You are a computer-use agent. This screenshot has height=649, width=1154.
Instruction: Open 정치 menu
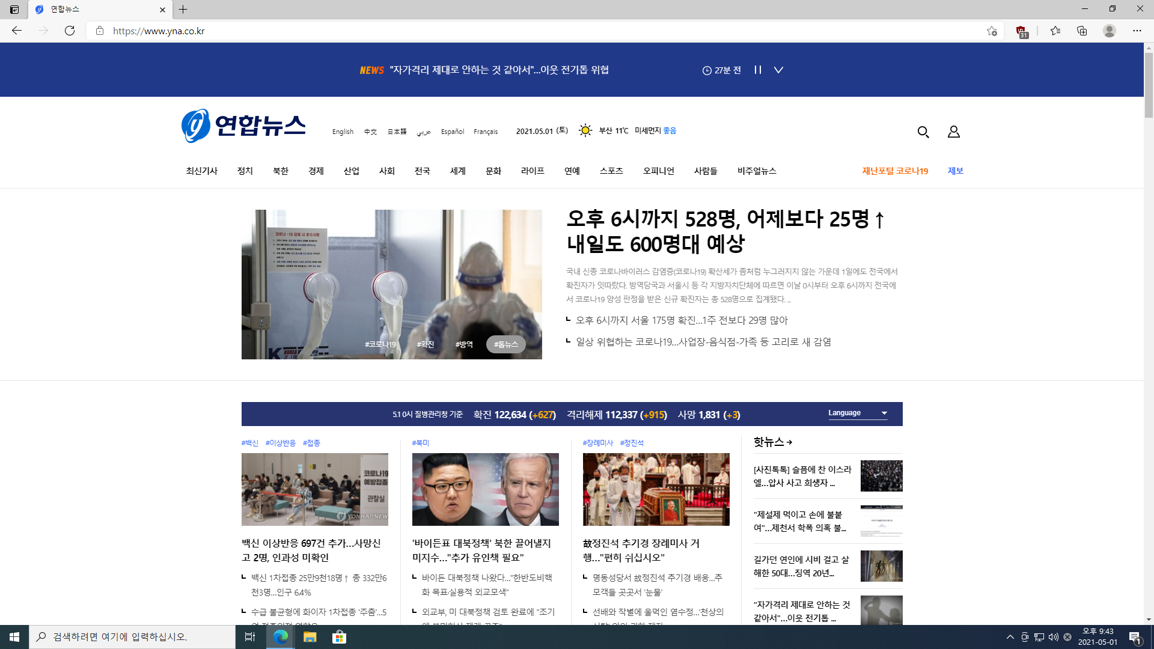pyautogui.click(x=245, y=171)
